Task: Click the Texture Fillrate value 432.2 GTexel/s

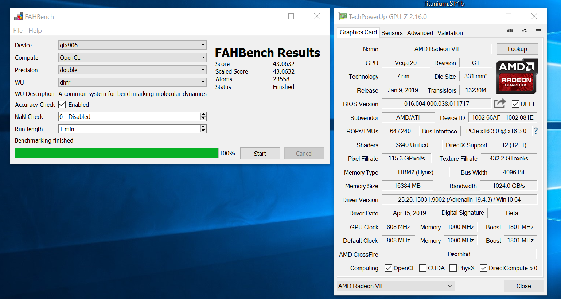Action: click(x=509, y=158)
